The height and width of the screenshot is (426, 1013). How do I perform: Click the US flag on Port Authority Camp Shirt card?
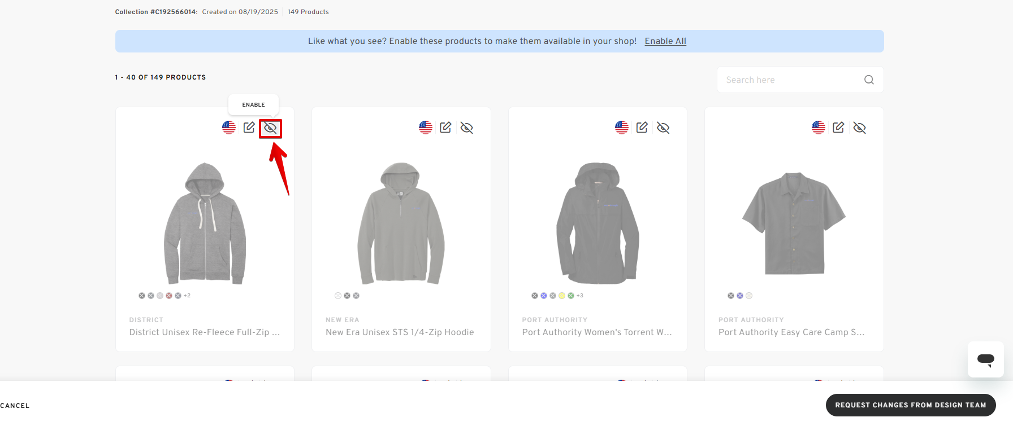[x=819, y=128]
